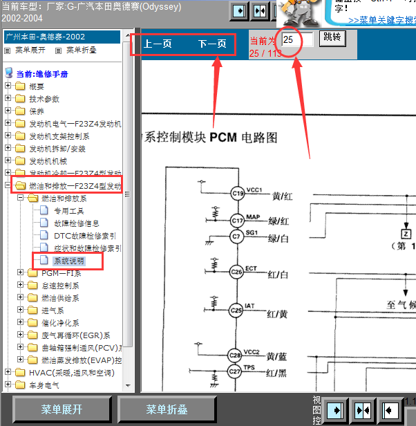
Task: Click the small 菜单展开 list icon at the tree top
Action: [8, 50]
